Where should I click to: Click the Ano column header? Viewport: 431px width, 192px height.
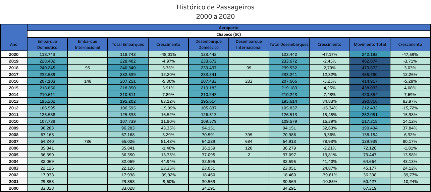click(x=14, y=44)
